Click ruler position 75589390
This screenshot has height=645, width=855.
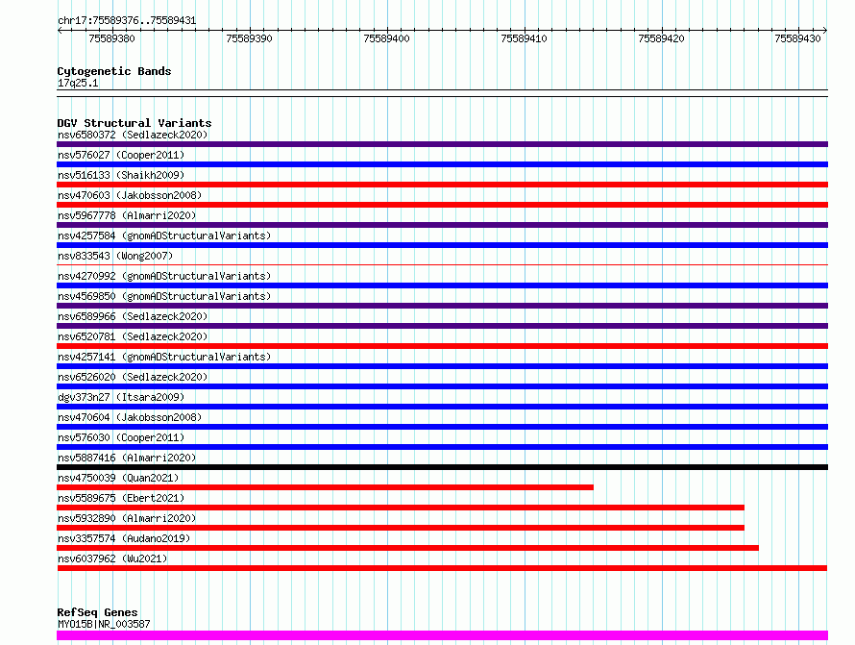(249, 38)
